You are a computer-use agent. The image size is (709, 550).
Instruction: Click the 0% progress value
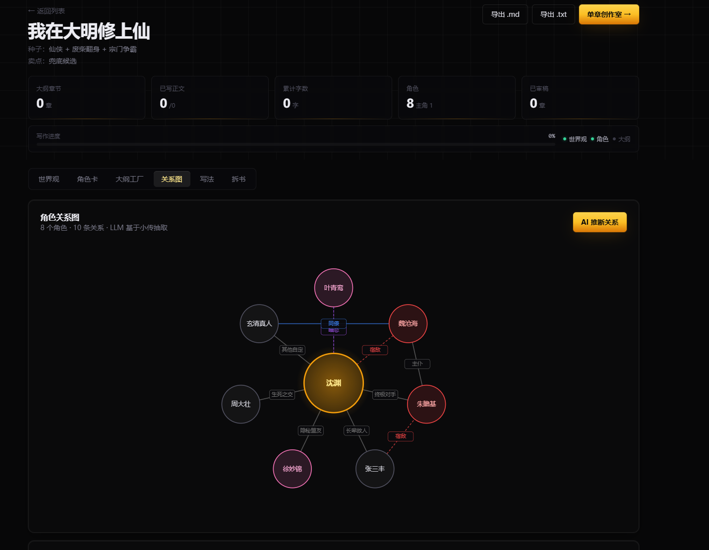point(552,136)
